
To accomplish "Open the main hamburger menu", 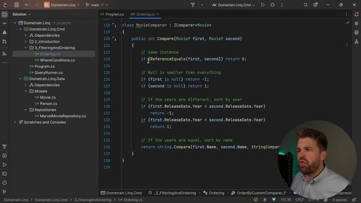I will (16, 5).
